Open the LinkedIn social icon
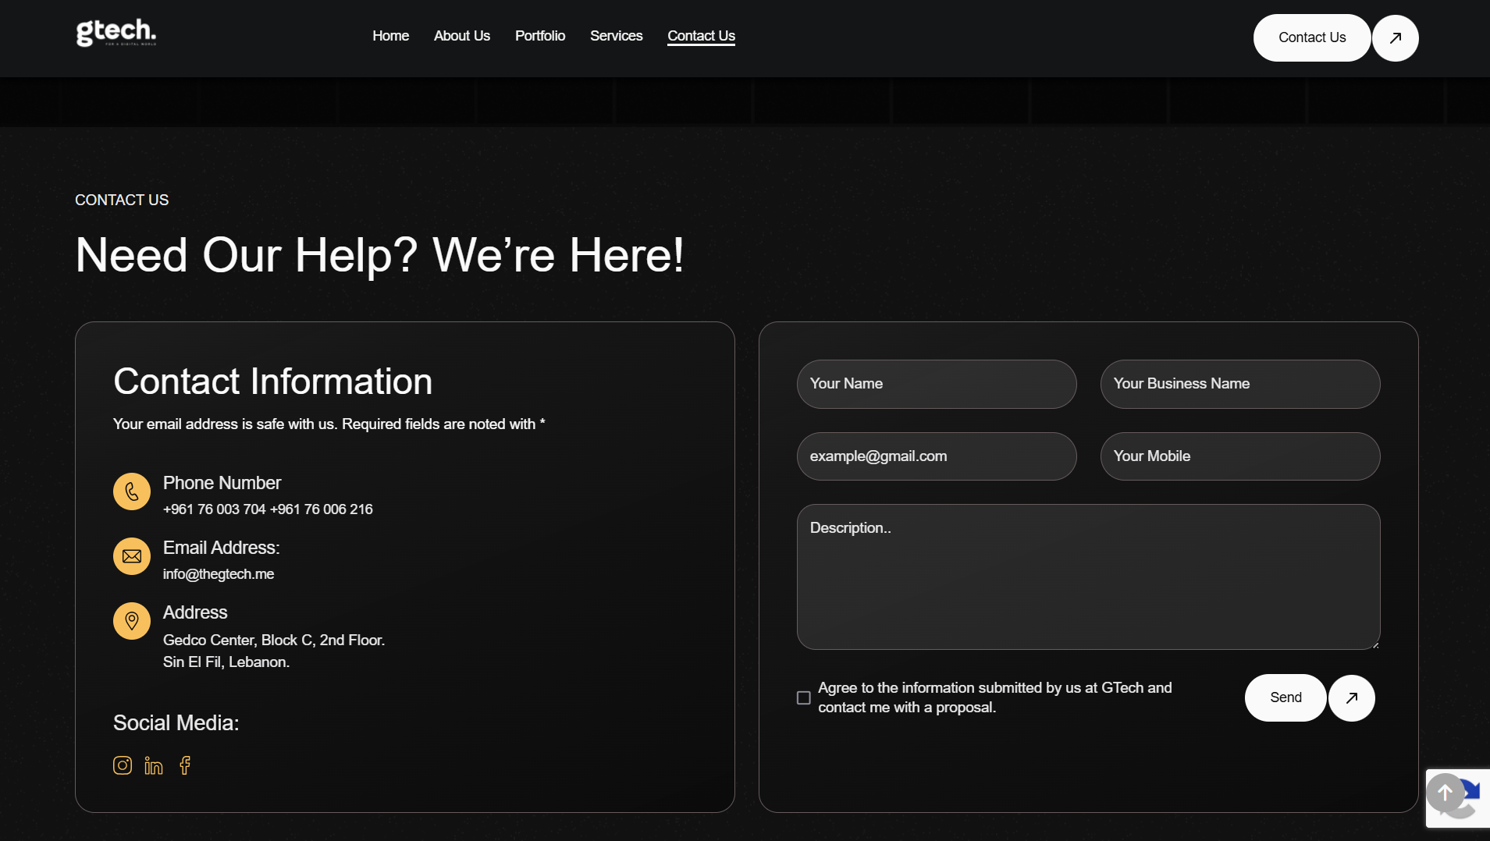This screenshot has width=1490, height=841. [x=154, y=766]
